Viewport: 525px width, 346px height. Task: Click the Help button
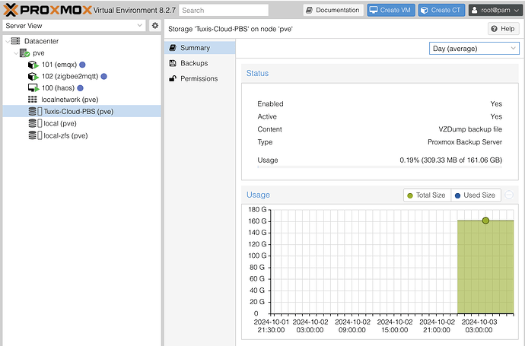503,29
